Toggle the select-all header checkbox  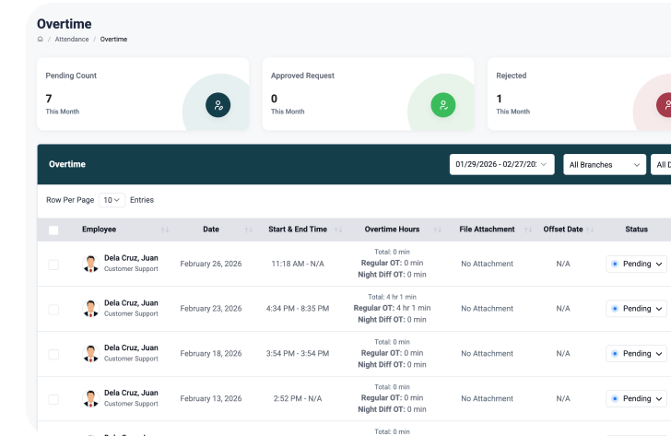[53, 230]
